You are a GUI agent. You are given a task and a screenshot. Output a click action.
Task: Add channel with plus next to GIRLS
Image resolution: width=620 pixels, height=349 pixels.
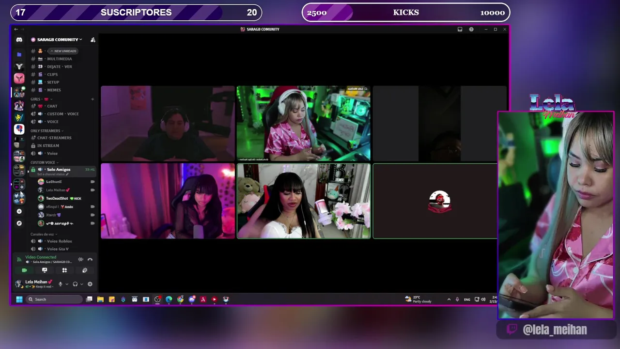point(93,99)
